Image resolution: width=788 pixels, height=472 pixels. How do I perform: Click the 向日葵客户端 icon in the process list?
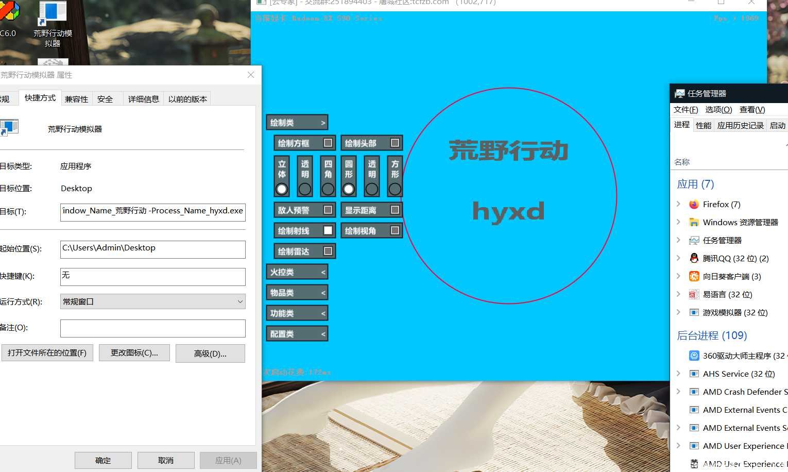pos(694,276)
